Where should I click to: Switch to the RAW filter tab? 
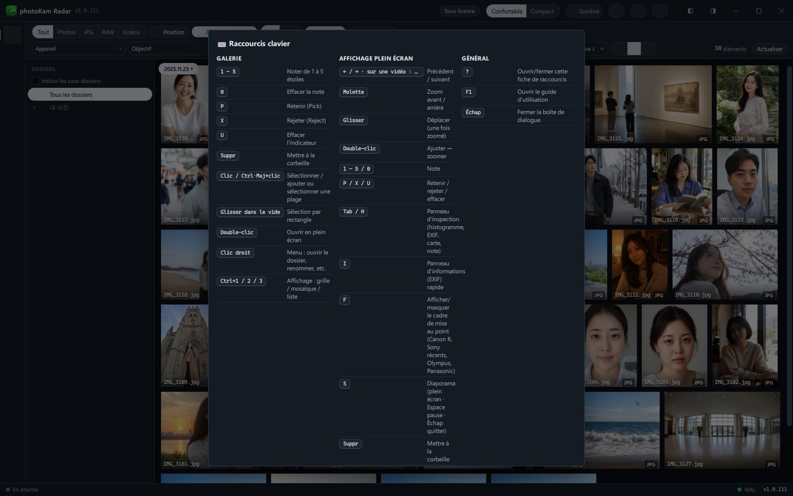(108, 32)
